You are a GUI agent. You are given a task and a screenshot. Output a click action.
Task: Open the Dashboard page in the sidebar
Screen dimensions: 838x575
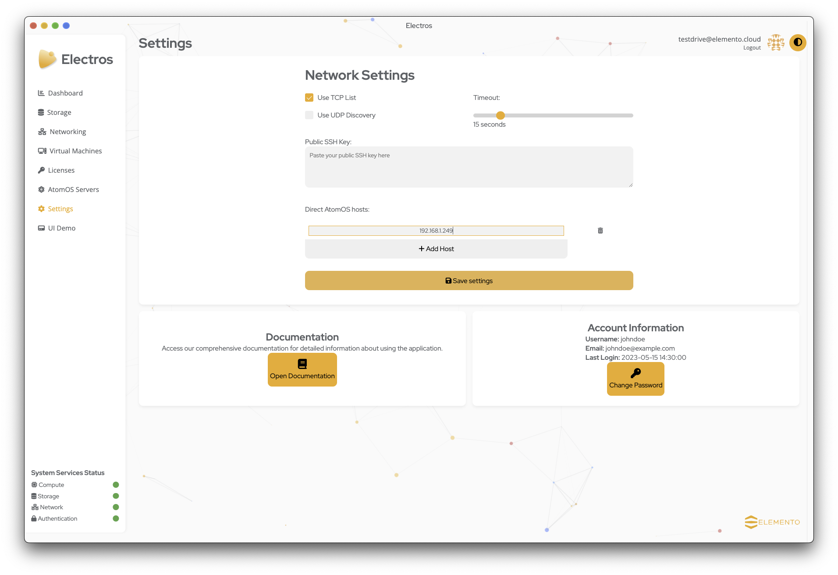coord(60,93)
